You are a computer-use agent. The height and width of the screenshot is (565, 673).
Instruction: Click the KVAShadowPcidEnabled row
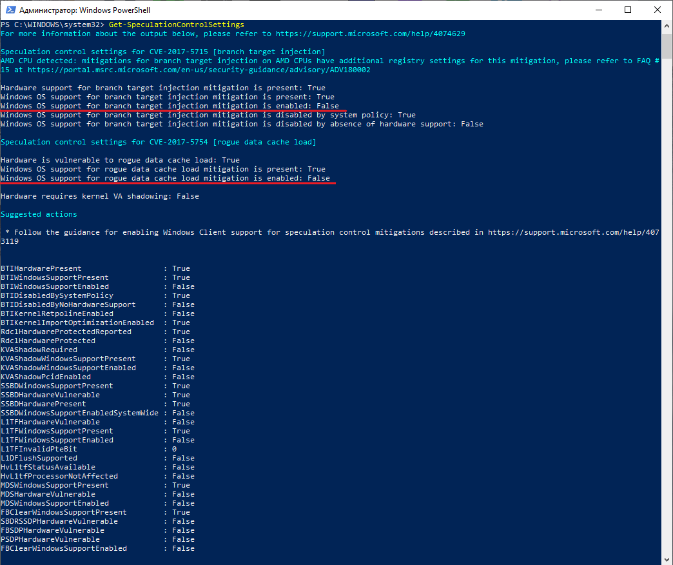(97, 377)
